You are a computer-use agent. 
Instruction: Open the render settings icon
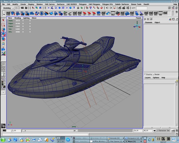(x=128, y=8)
